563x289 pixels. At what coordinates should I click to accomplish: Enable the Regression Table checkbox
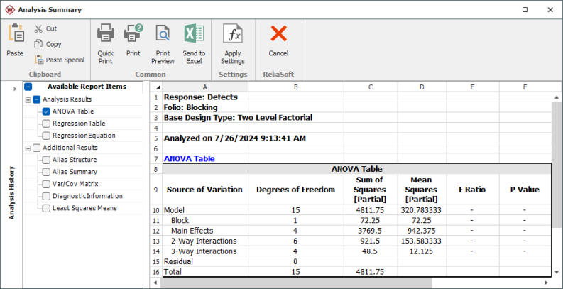46,124
